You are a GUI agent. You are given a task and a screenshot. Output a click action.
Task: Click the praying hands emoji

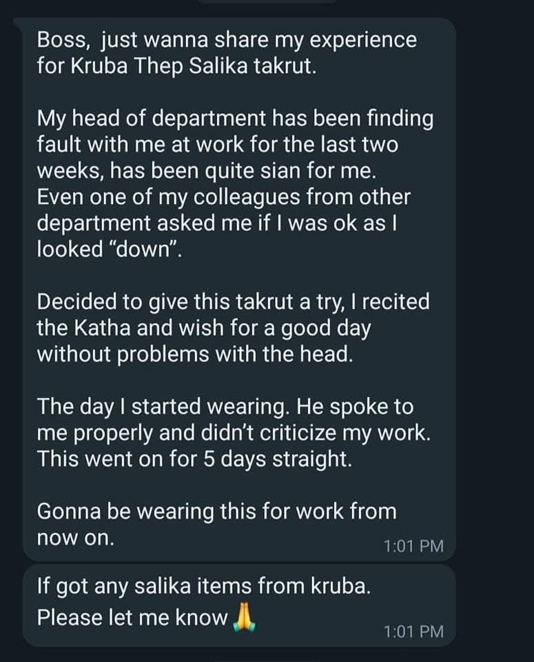(240, 614)
